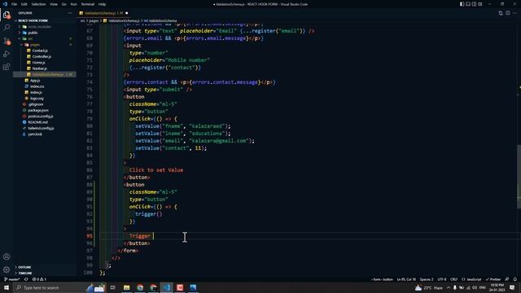Screen dimensions: 521x293
Task: Open package.json file
Action: point(38,111)
